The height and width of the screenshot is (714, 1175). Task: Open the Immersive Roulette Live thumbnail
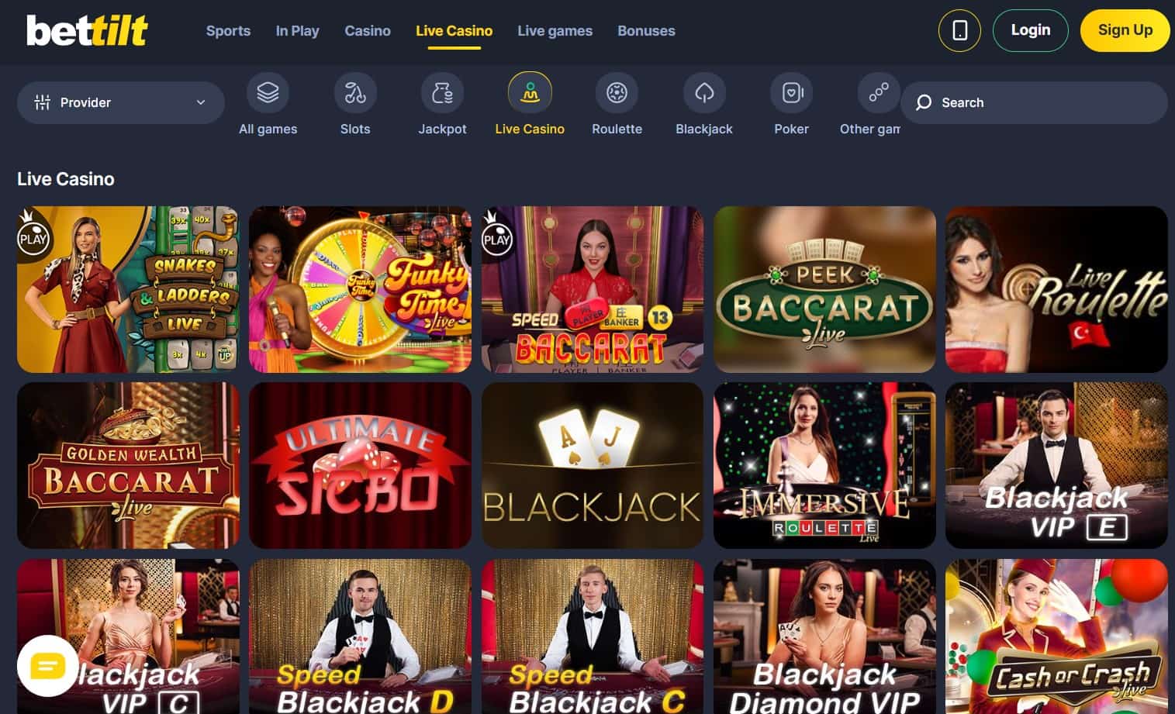click(x=824, y=465)
